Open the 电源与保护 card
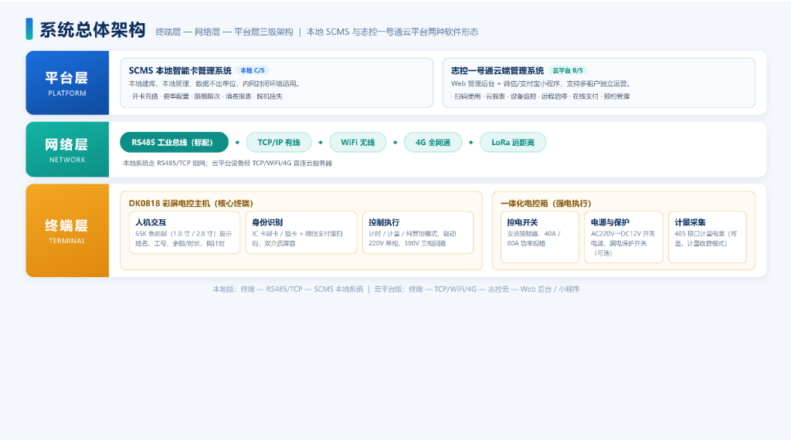 (x=623, y=237)
